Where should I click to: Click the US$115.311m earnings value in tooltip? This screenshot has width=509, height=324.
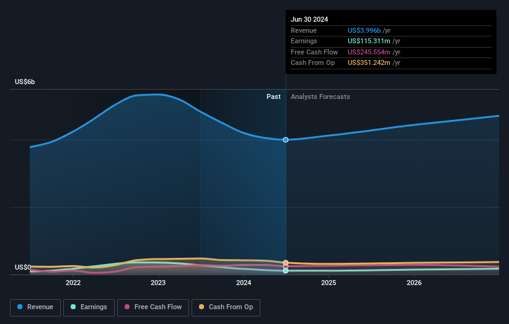coord(369,41)
